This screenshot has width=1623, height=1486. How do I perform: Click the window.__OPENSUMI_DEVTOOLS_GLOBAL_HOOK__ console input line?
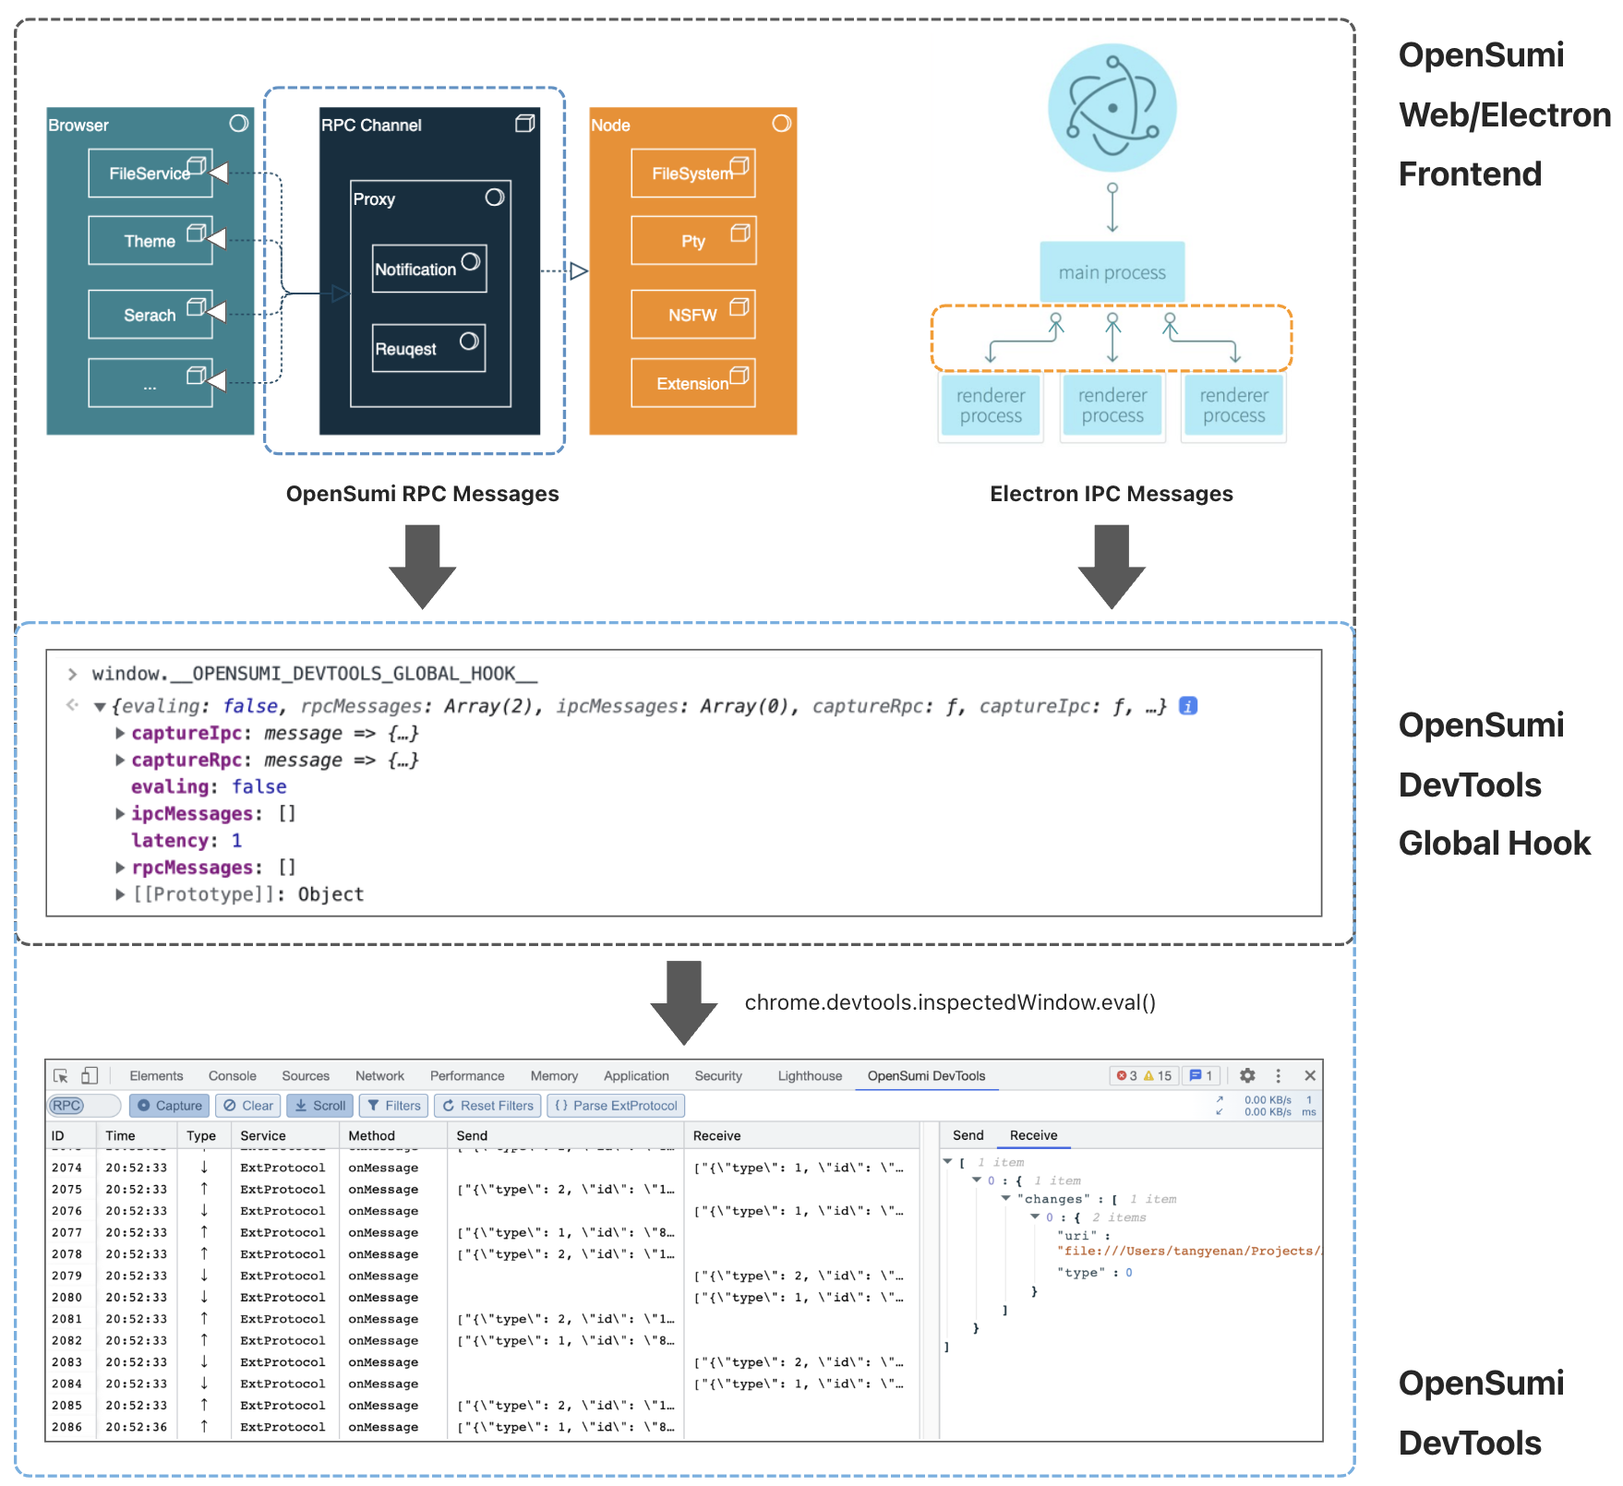click(x=315, y=674)
